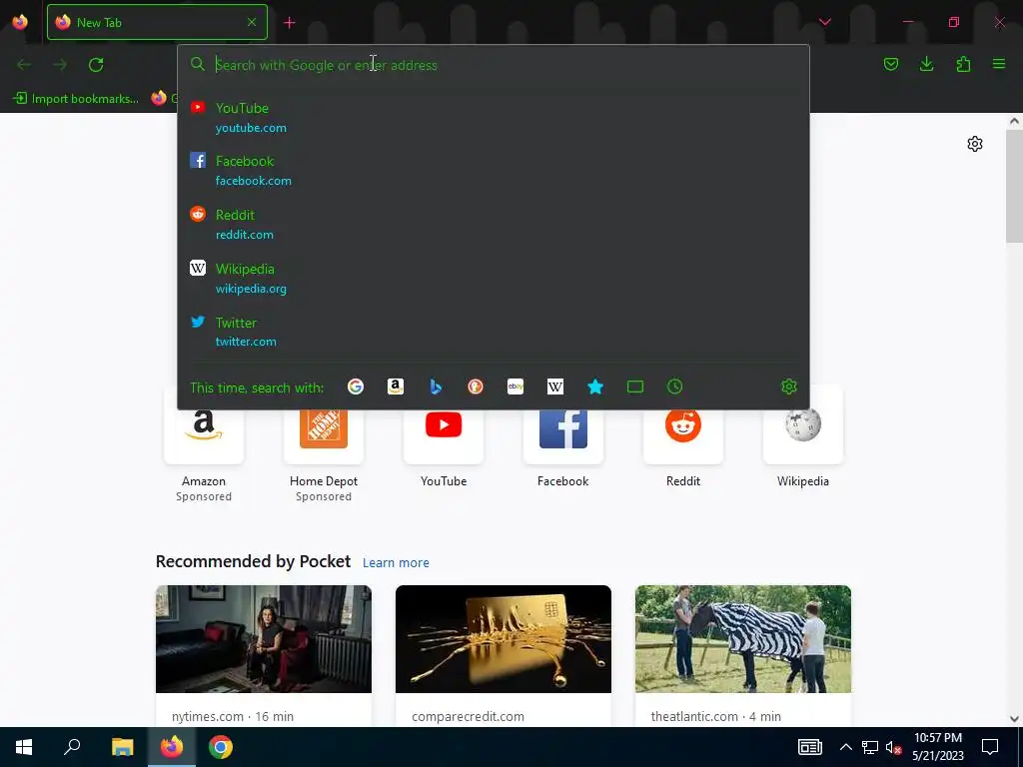The image size is (1023, 767).
Task: Personalize new tab with gear icon
Action: click(x=975, y=144)
